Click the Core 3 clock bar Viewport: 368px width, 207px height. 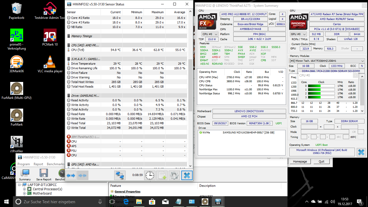point(321,97)
